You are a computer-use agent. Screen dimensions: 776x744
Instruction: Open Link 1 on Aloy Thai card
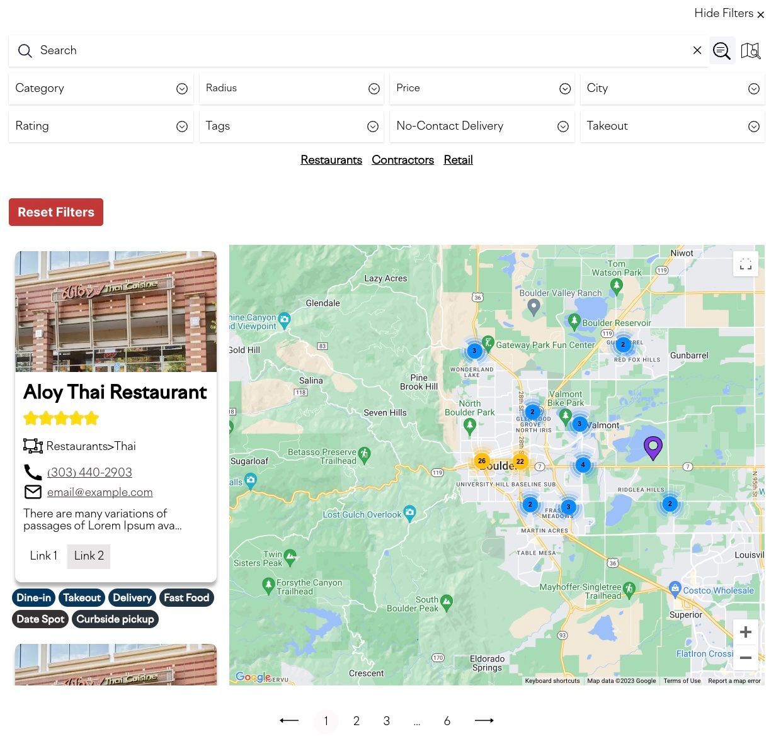(43, 556)
